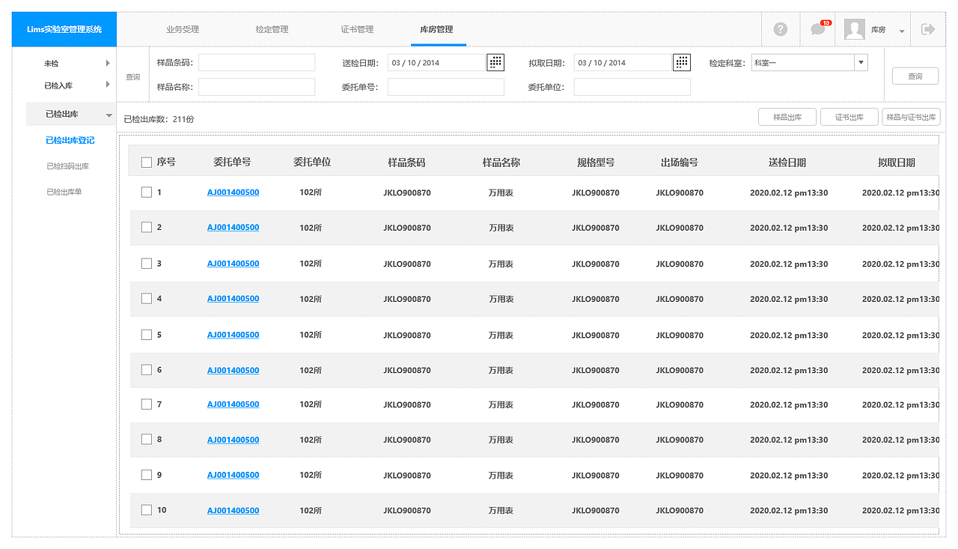Check the checkbox for row 3

pyautogui.click(x=147, y=264)
